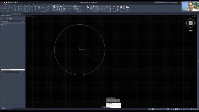199x112 pixels.
Task: Click MODEL space button in status bar
Action: pos(150,109)
